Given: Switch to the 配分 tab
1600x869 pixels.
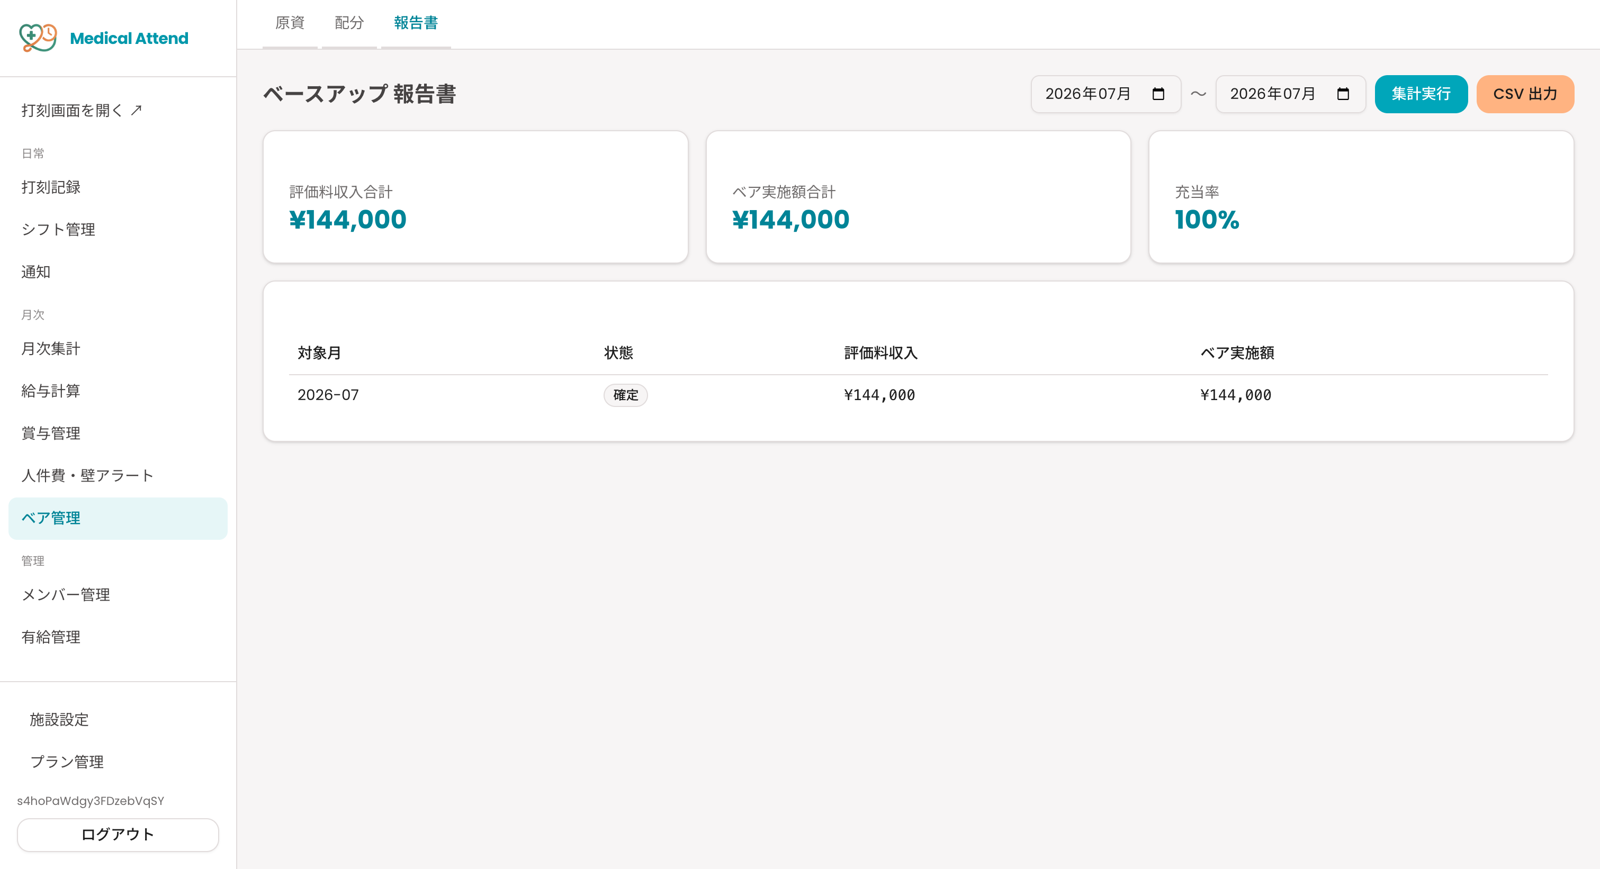Looking at the screenshot, I should (349, 24).
